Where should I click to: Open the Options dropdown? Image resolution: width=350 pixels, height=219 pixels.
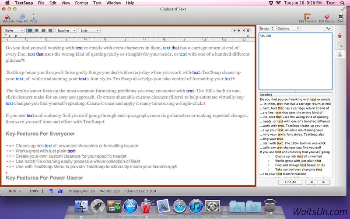tap(288, 28)
